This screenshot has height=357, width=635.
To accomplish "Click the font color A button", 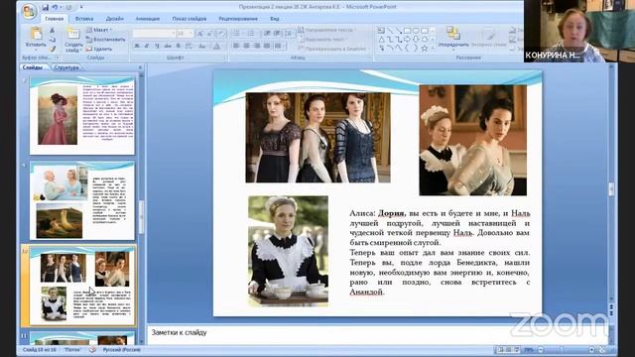I will pyautogui.click(x=217, y=47).
